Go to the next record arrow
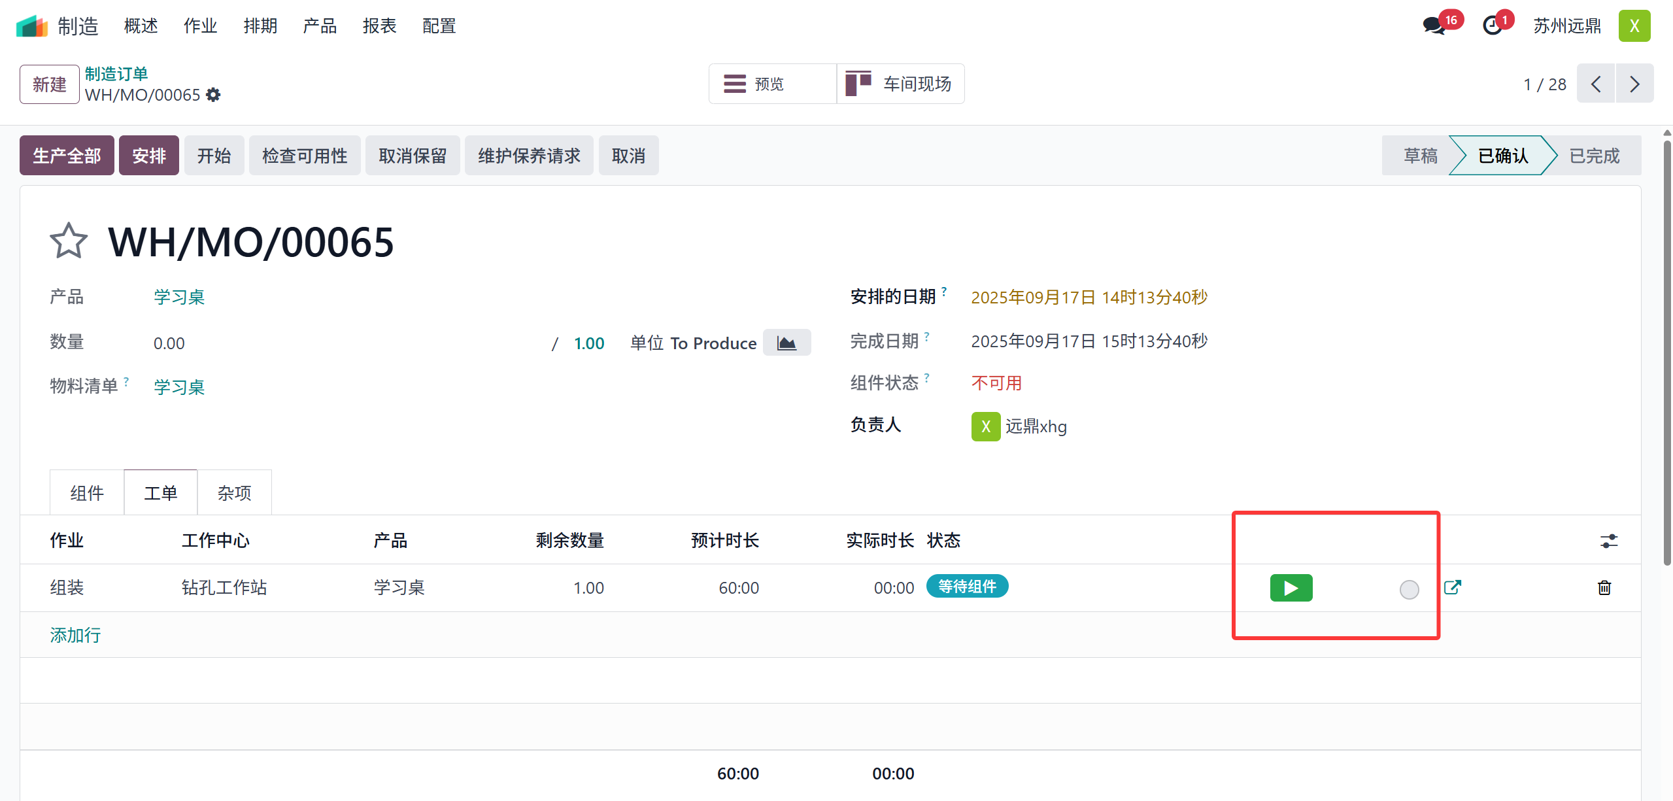Image resolution: width=1673 pixels, height=801 pixels. (1634, 84)
